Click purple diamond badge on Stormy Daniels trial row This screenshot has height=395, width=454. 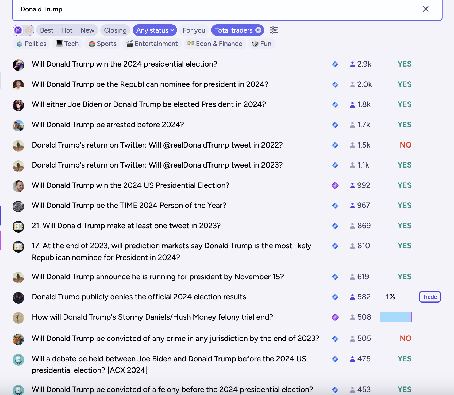[335, 317]
